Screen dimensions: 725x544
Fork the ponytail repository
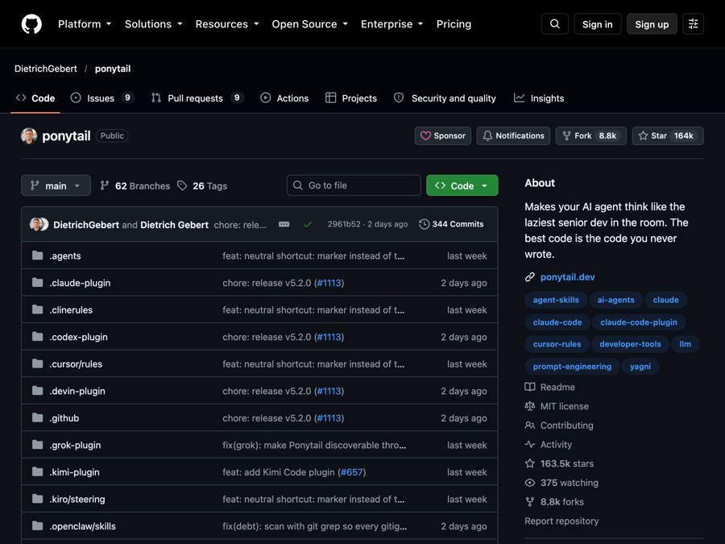point(591,135)
